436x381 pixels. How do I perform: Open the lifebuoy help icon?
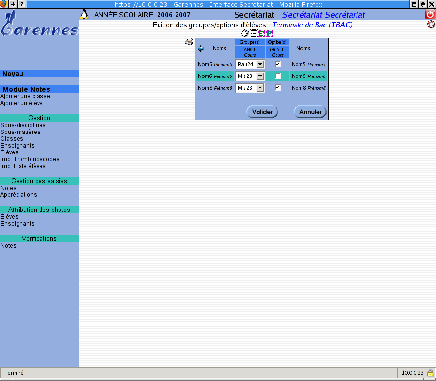tap(431, 24)
